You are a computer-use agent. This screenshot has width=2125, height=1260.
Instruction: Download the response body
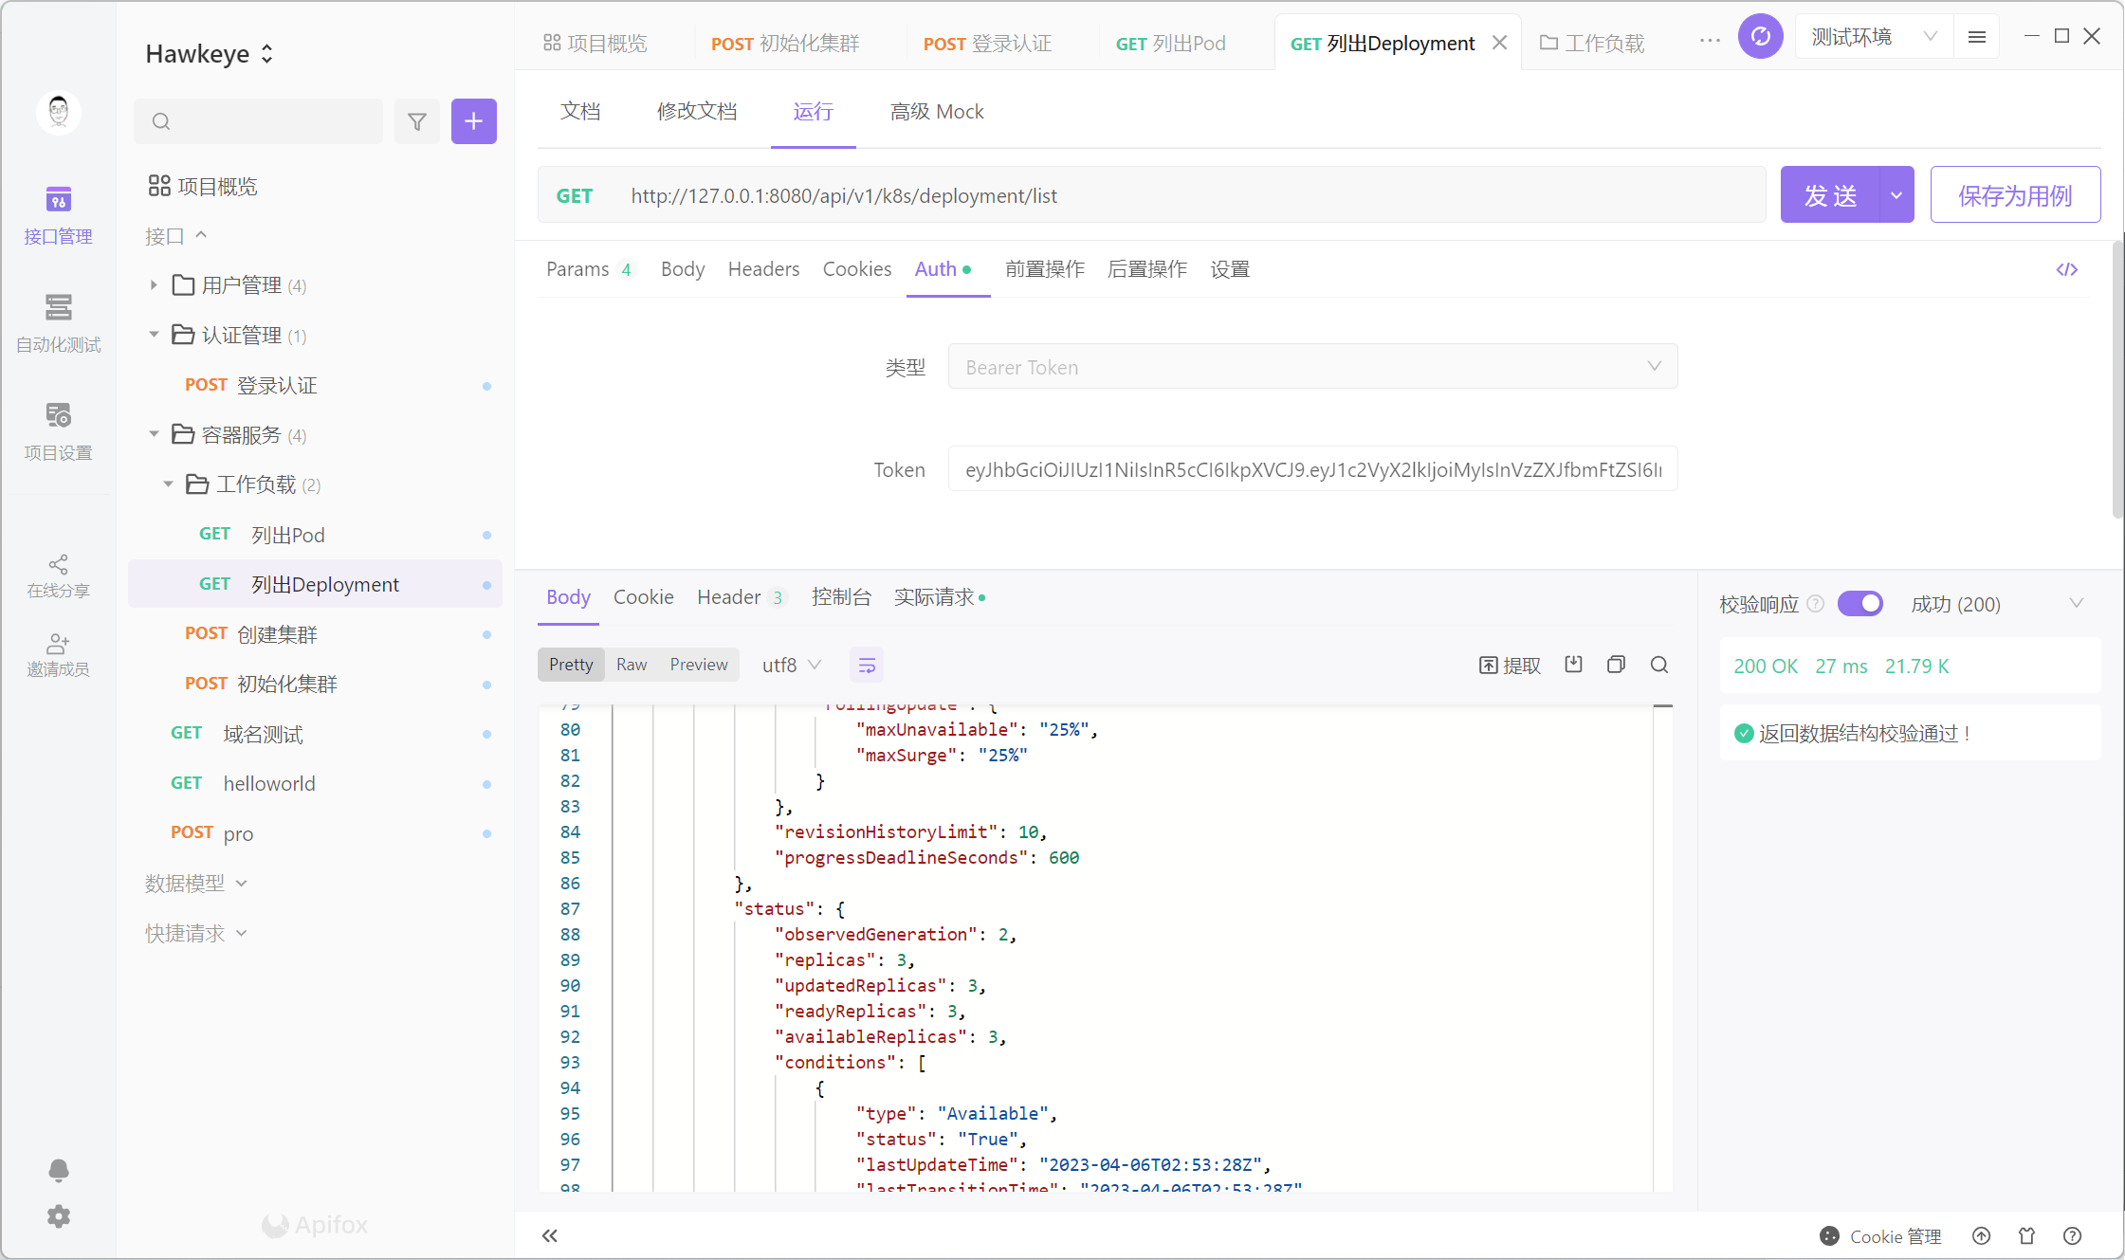coord(1574,665)
